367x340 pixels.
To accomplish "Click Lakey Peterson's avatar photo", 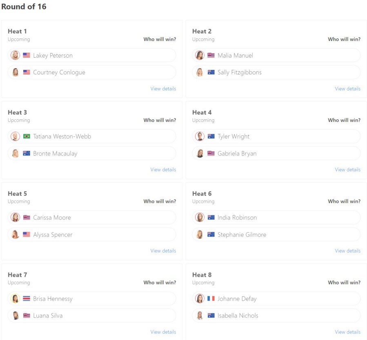I will [16, 55].
